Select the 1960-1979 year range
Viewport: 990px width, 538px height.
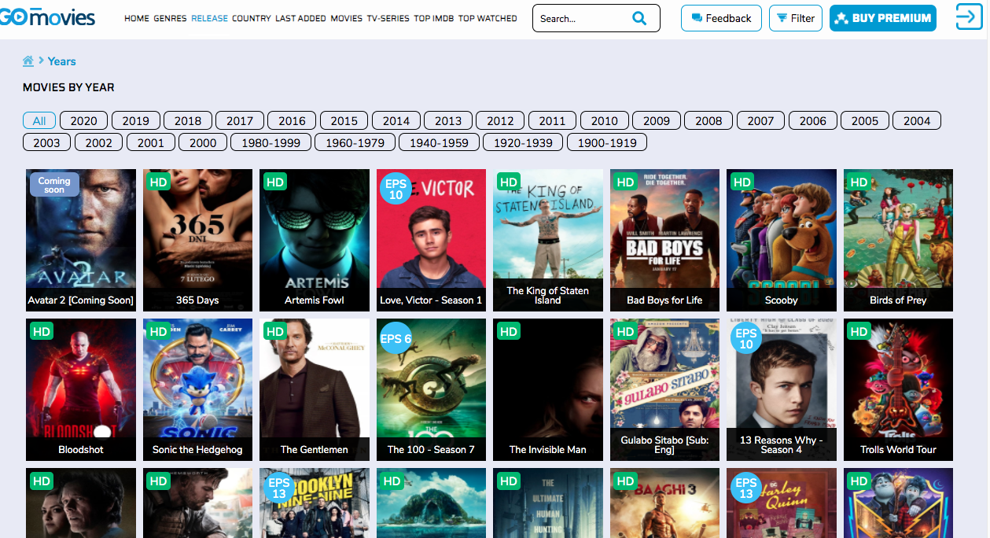pos(355,142)
